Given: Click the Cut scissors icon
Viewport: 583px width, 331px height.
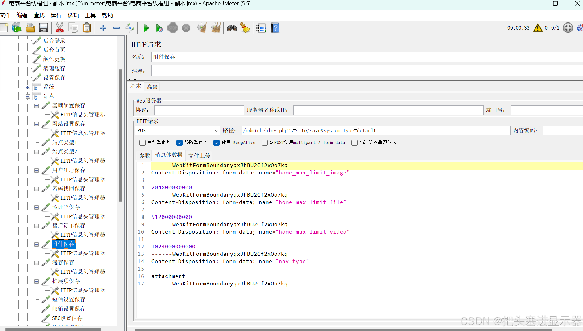Looking at the screenshot, I should click(x=60, y=28).
